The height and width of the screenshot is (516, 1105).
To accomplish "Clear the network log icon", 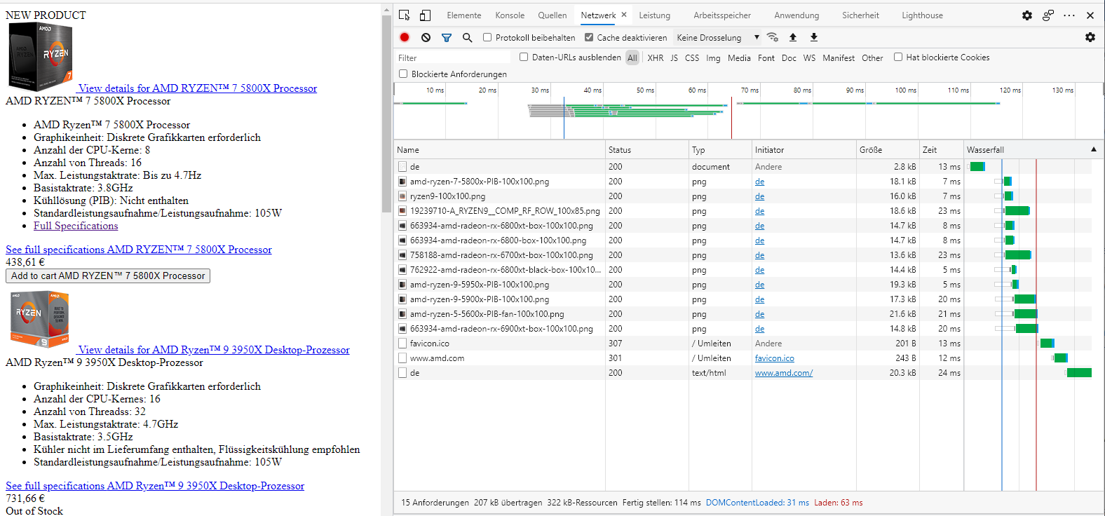I will click(426, 37).
